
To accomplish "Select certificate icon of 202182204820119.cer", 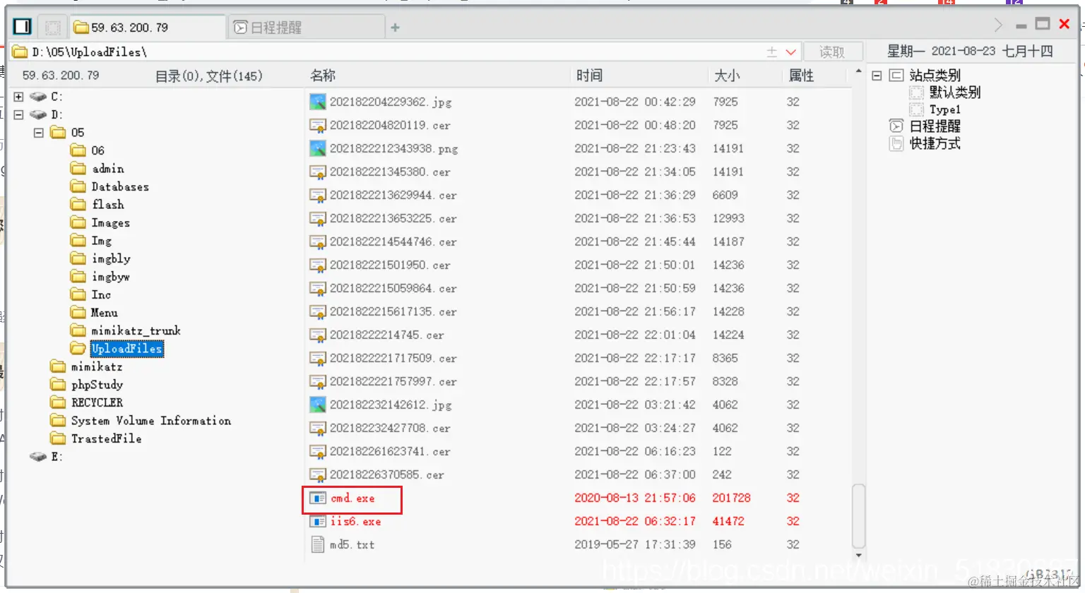I will [x=318, y=125].
